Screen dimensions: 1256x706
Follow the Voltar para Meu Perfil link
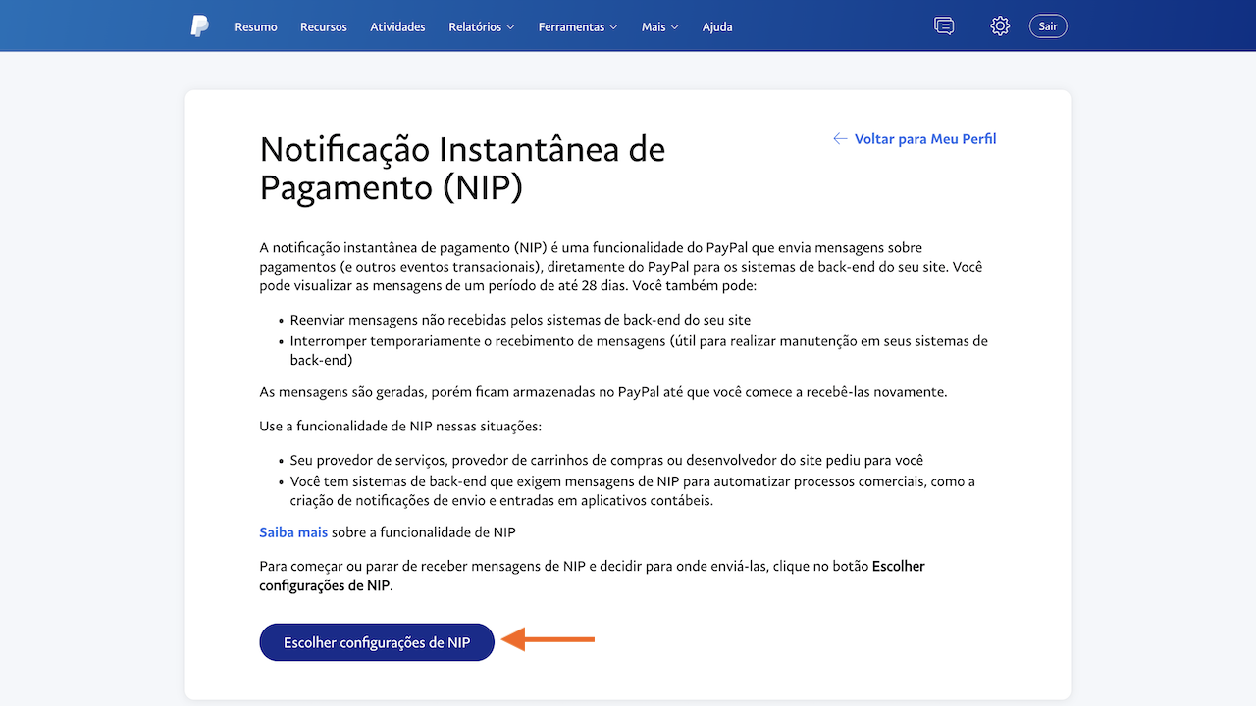pyautogui.click(x=925, y=139)
